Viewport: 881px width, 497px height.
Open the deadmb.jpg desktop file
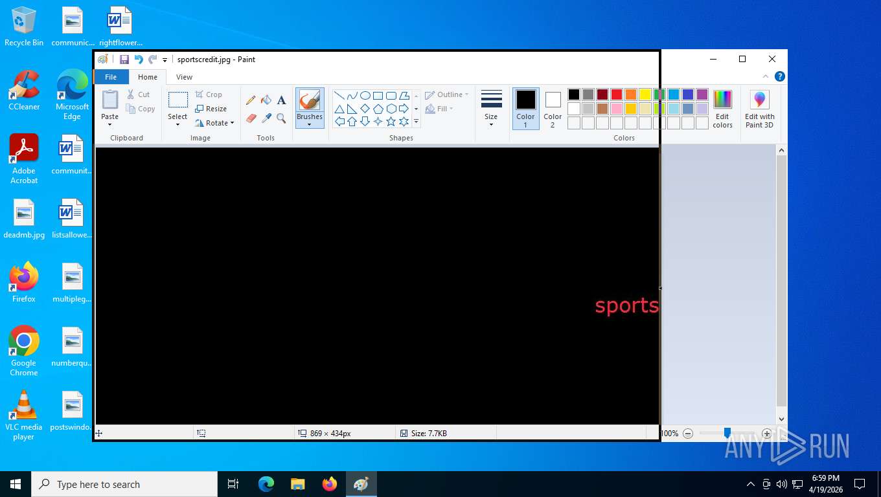pos(24,220)
